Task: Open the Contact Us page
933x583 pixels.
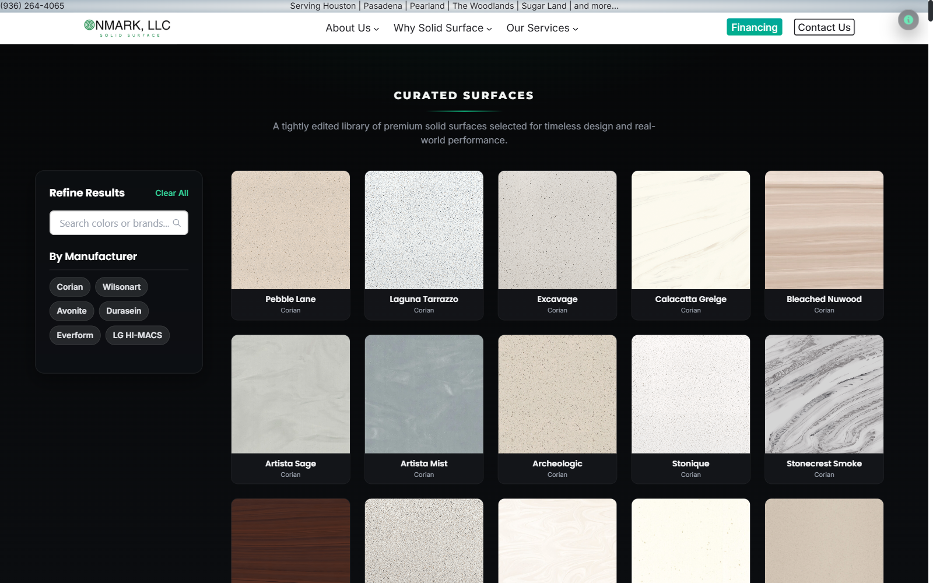Action: tap(824, 27)
